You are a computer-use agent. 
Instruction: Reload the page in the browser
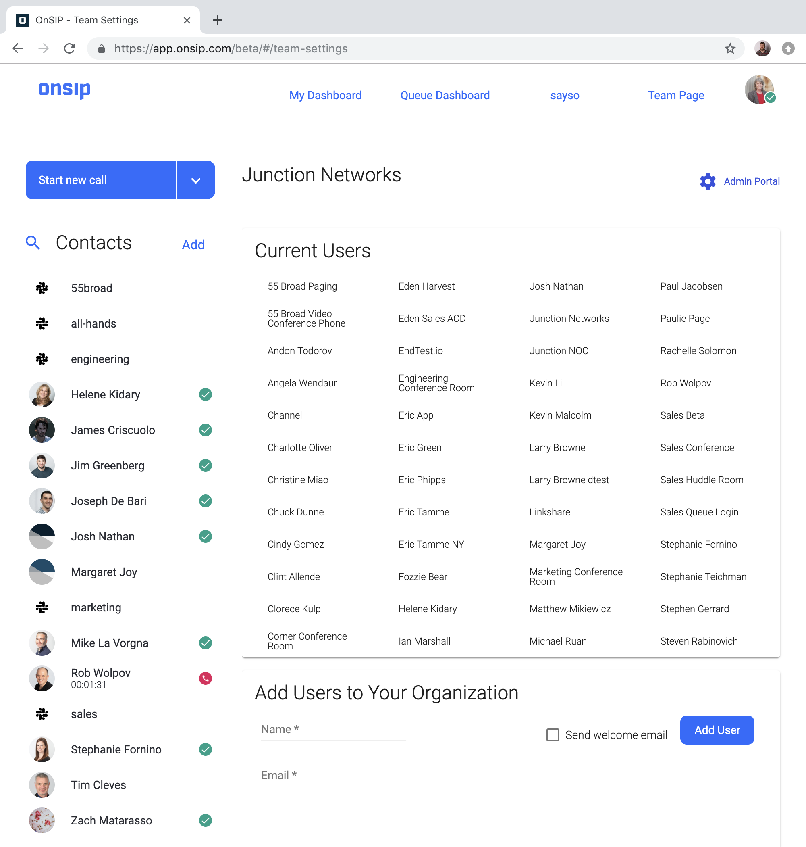pyautogui.click(x=69, y=48)
